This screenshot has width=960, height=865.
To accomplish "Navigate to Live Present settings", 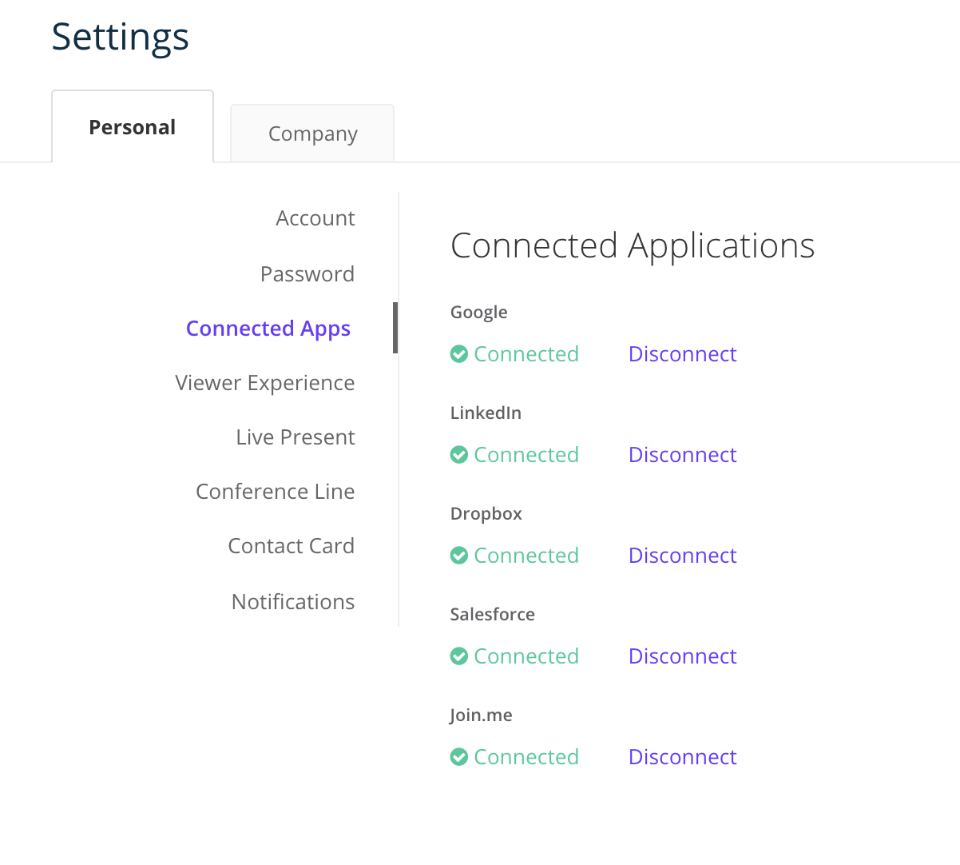I will click(x=296, y=437).
